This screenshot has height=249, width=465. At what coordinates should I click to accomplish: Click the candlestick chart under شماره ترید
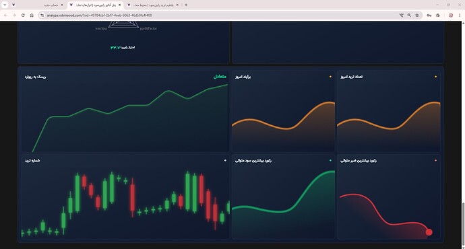point(125,203)
